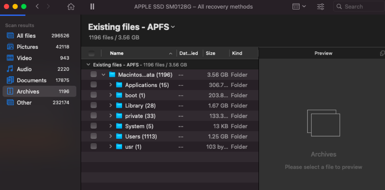Click the 3.56 GB size of Macintos...ata
Viewport: 385px width, 190px height.
[x=217, y=75]
